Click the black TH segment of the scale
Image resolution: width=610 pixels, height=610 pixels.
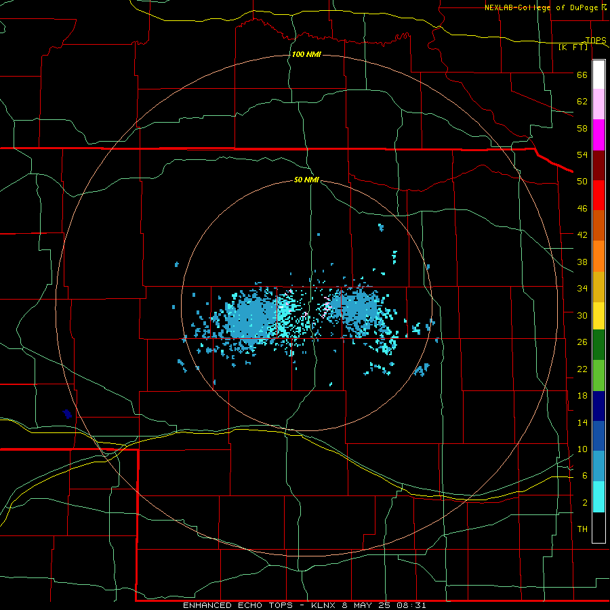point(598,527)
